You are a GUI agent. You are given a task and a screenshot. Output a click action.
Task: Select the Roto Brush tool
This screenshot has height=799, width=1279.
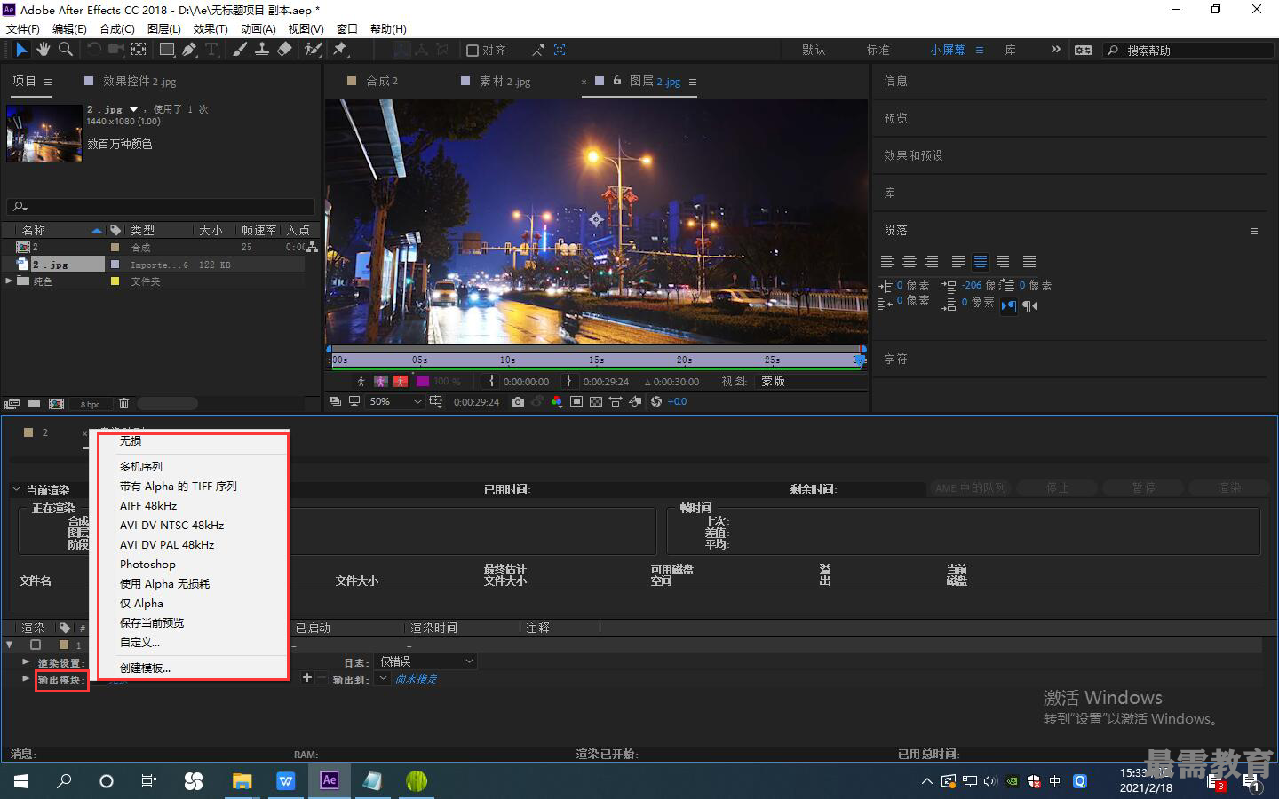[x=313, y=50]
